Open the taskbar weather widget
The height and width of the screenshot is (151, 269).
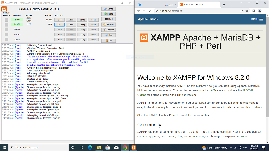214,148
